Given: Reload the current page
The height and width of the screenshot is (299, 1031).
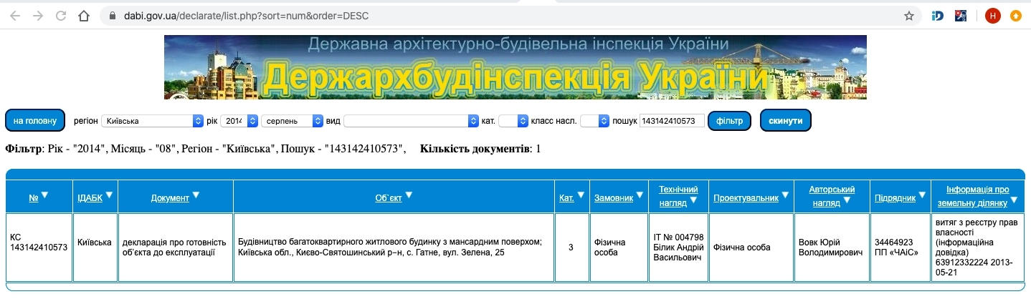Looking at the screenshot, I should point(61,15).
